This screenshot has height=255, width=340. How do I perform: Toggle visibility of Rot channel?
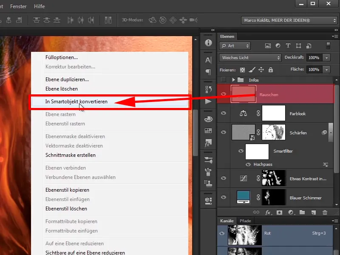222,233
